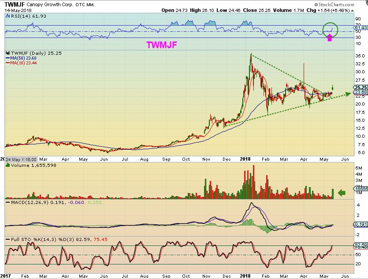
Task: Click the Jun label at the price axis end
Action: pyautogui.click(x=345, y=159)
